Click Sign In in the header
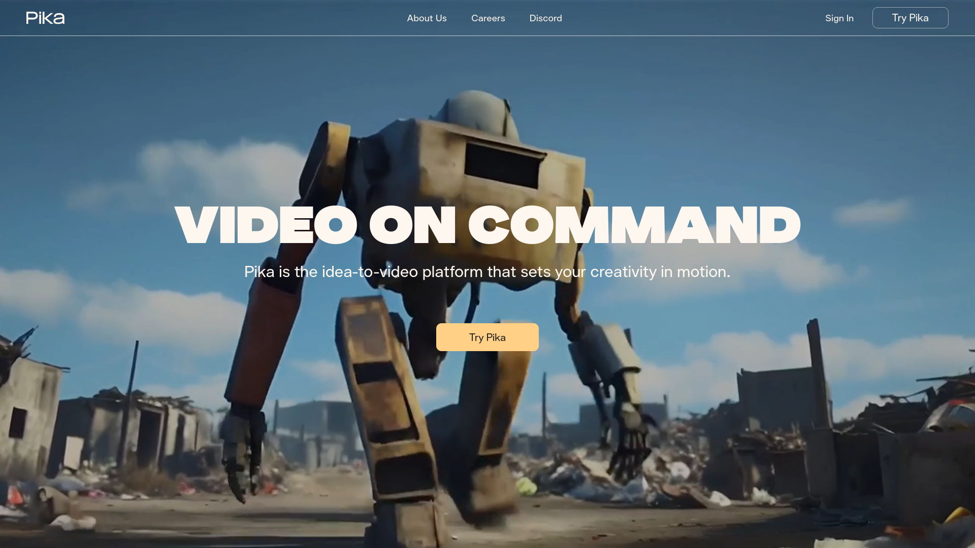The width and height of the screenshot is (975, 548). click(839, 18)
